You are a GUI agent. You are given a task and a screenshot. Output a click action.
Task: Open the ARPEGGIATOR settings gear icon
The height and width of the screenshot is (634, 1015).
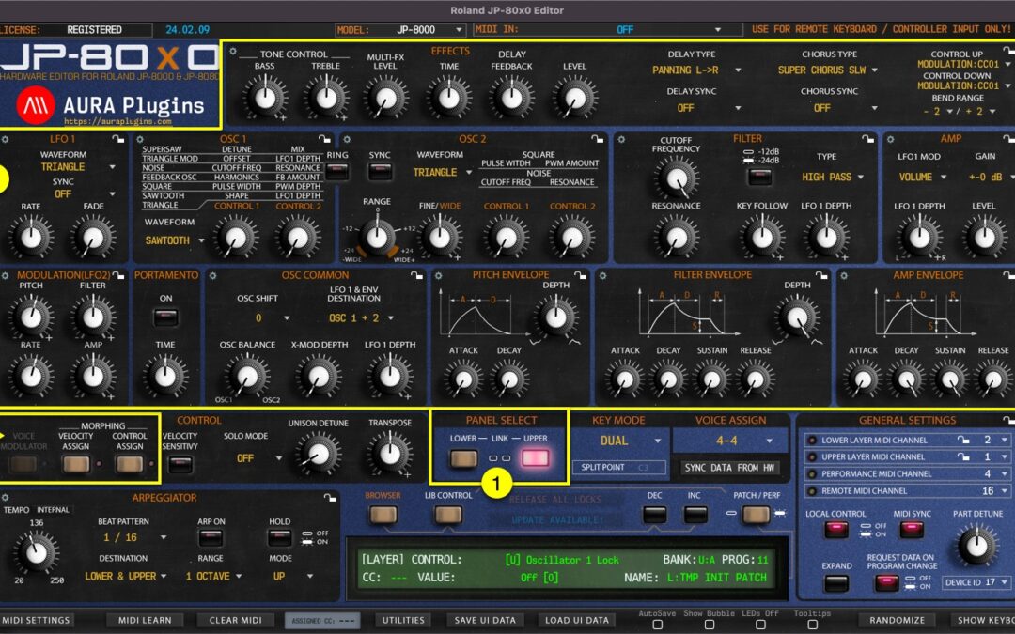tap(5, 497)
